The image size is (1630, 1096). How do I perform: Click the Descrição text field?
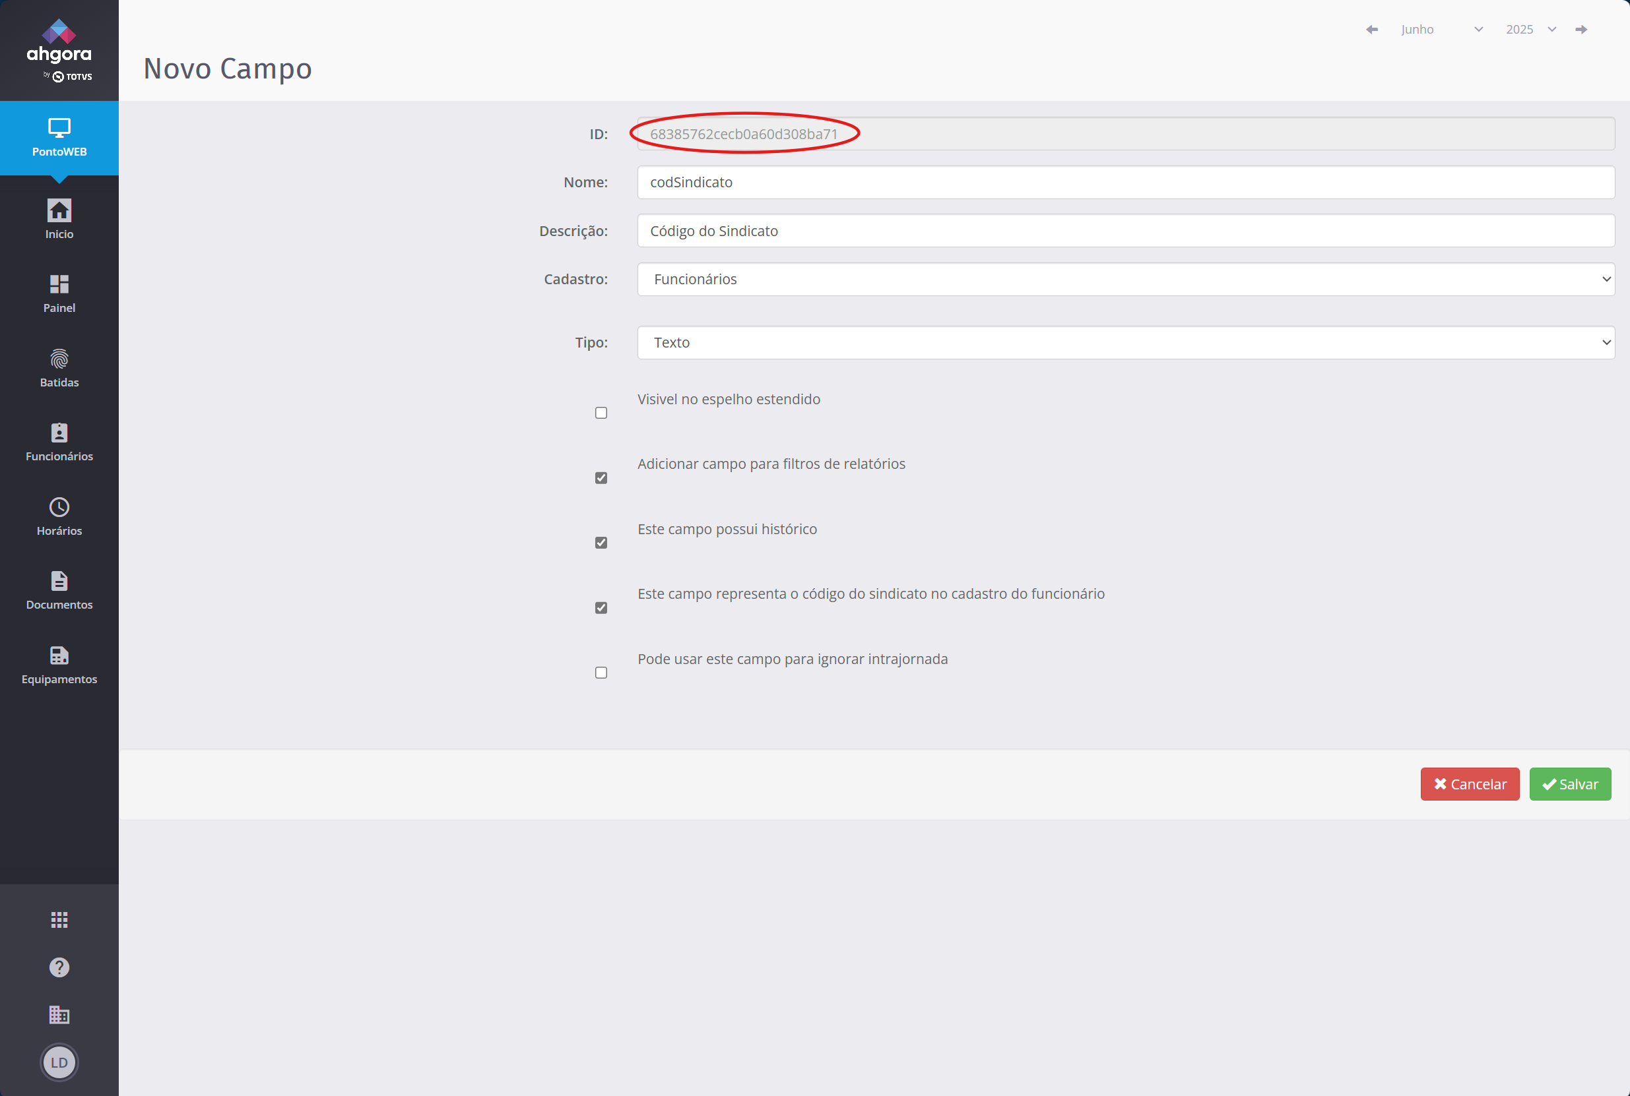pyautogui.click(x=1125, y=231)
